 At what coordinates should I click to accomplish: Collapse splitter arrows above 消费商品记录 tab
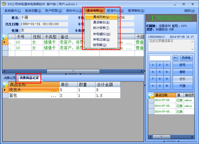pyautogui.click(x=73, y=74)
